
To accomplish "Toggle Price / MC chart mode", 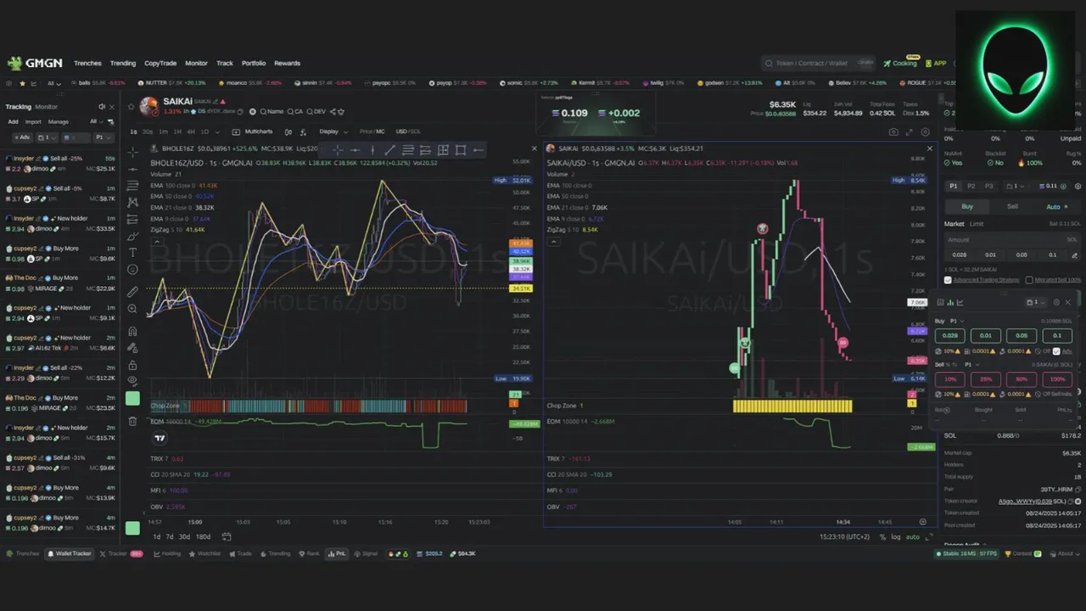I will [372, 132].
